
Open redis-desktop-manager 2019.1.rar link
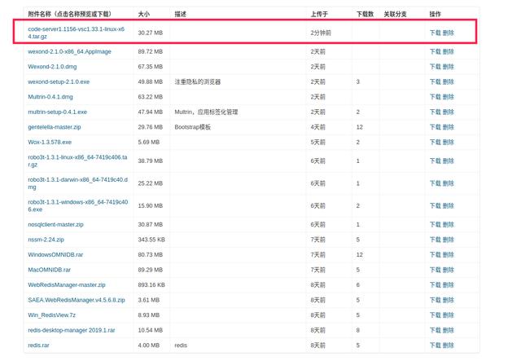(x=72, y=330)
